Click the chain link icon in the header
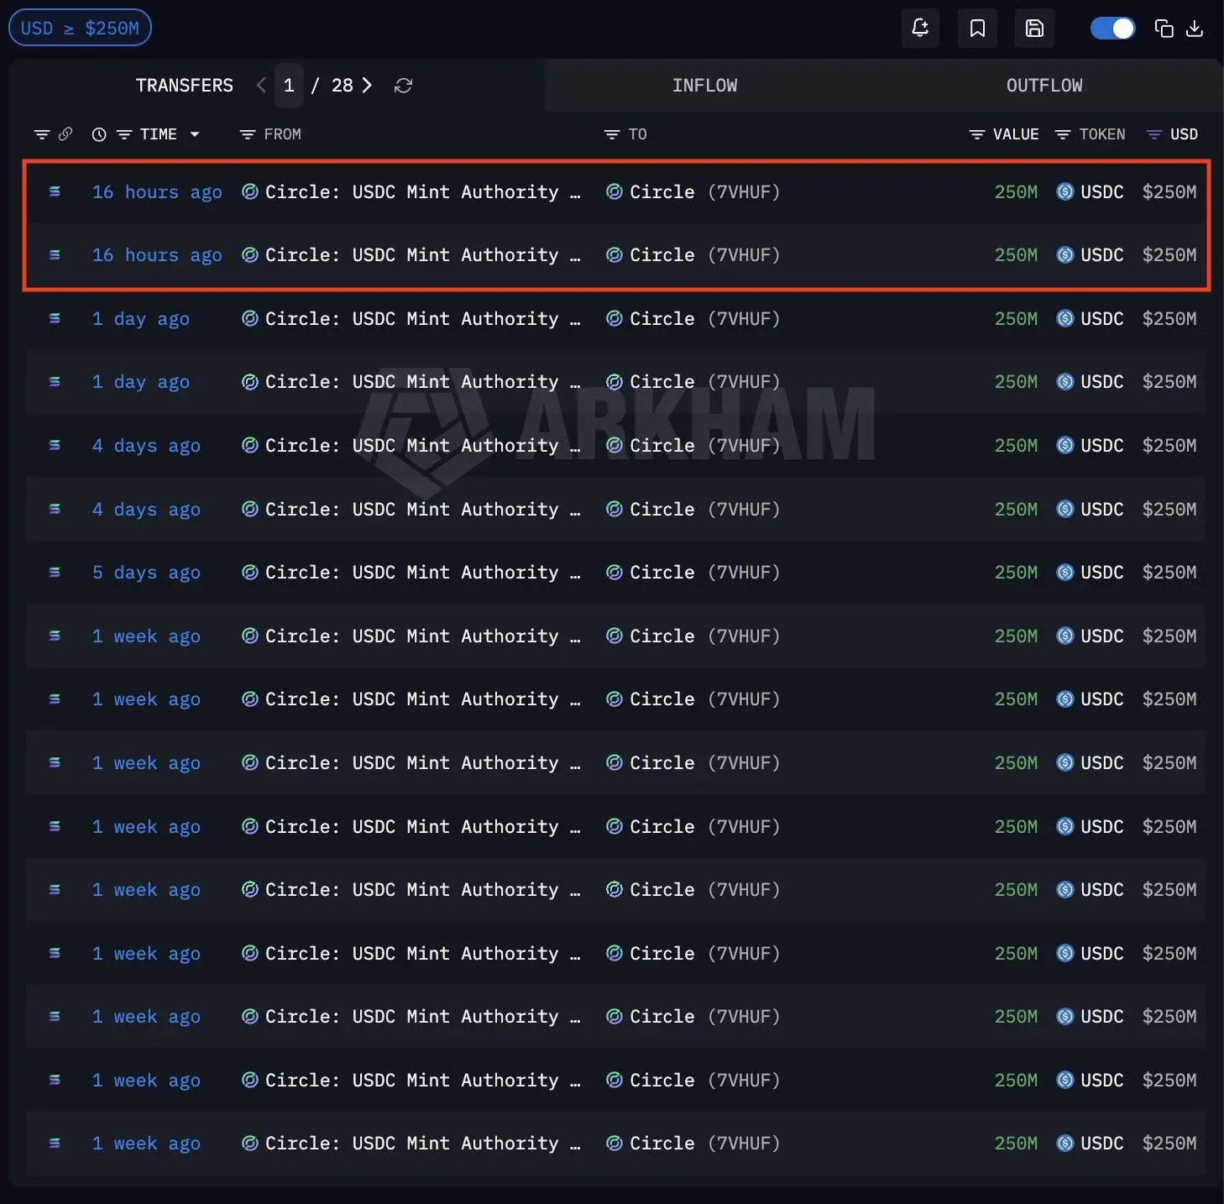 [x=65, y=134]
